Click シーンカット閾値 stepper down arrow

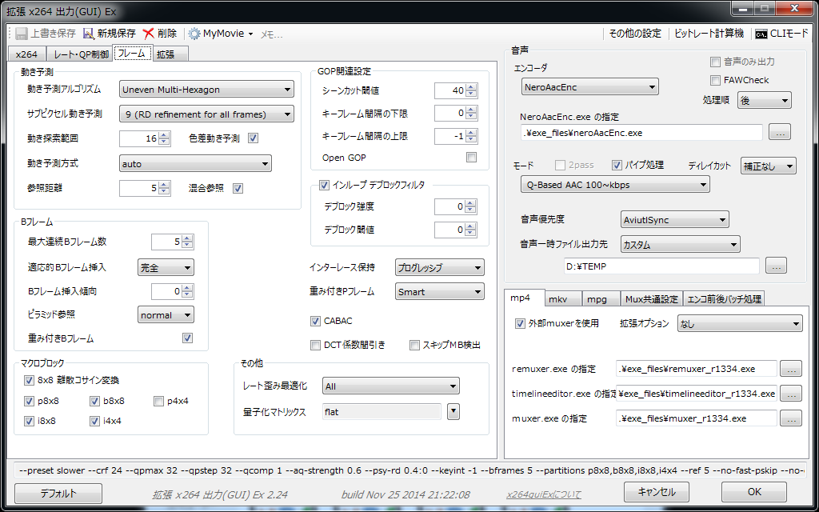pos(472,94)
